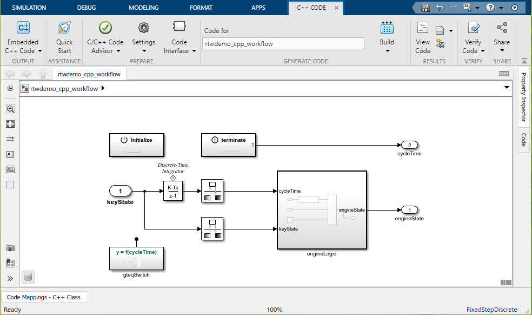Select the rtwdemo_cpp_workflow model tab
532x315 pixels.
(x=89, y=74)
